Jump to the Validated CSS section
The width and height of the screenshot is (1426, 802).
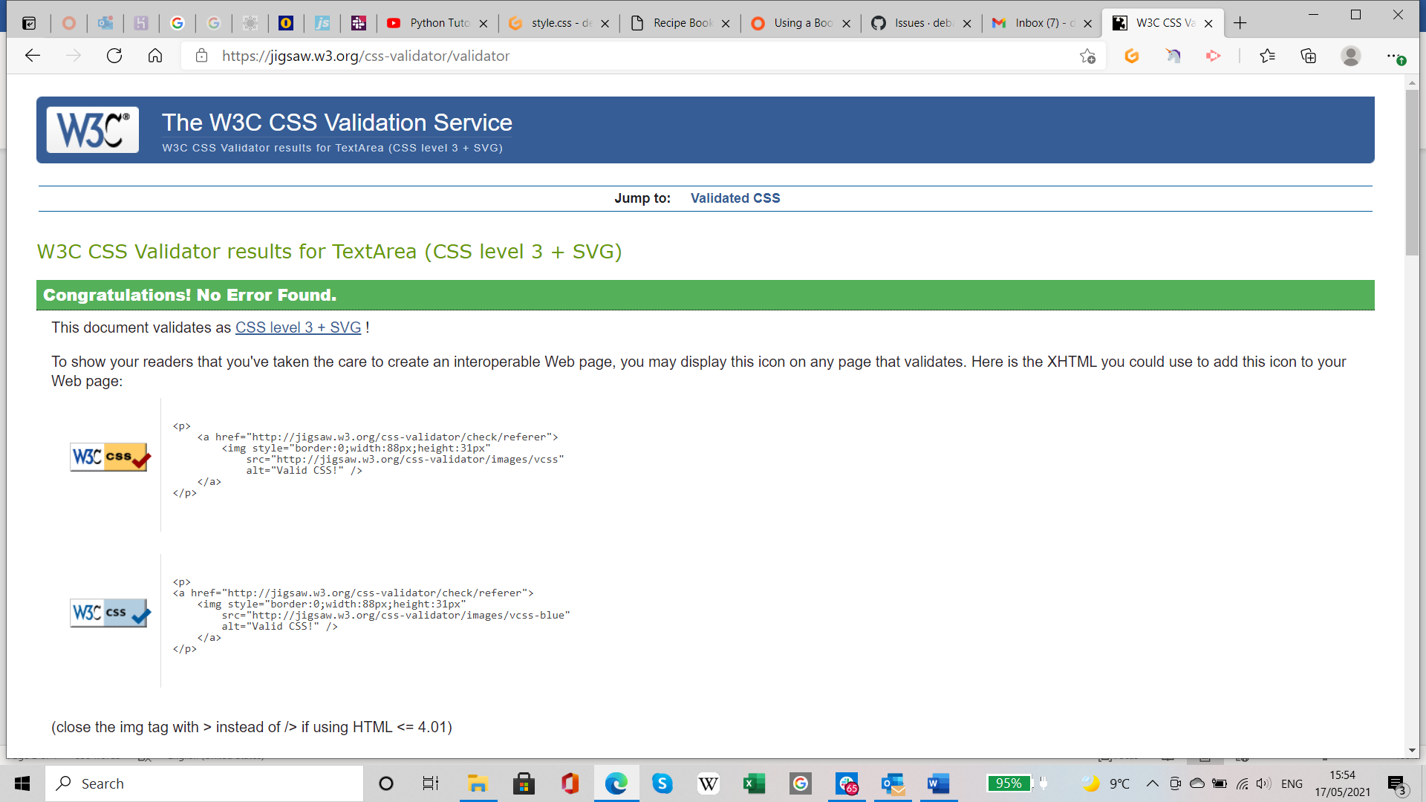click(735, 198)
